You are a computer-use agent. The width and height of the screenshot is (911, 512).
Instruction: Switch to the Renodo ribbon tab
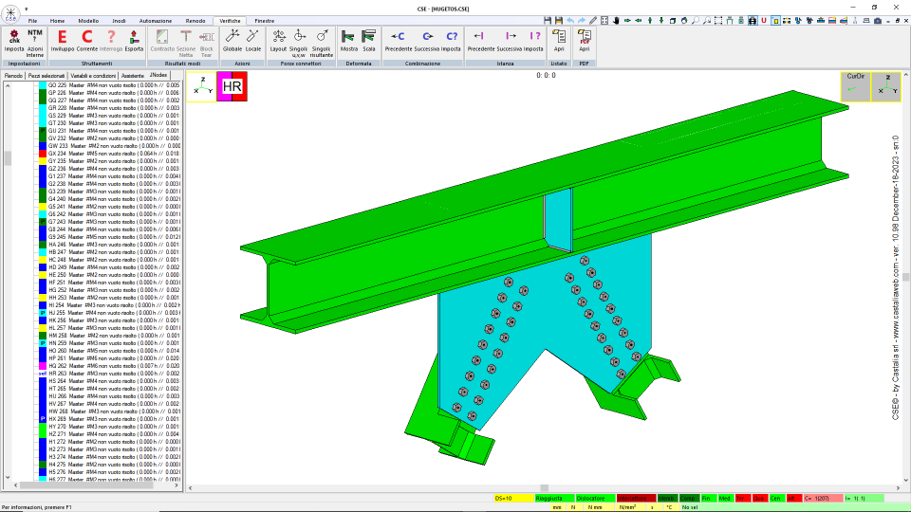pyautogui.click(x=195, y=21)
